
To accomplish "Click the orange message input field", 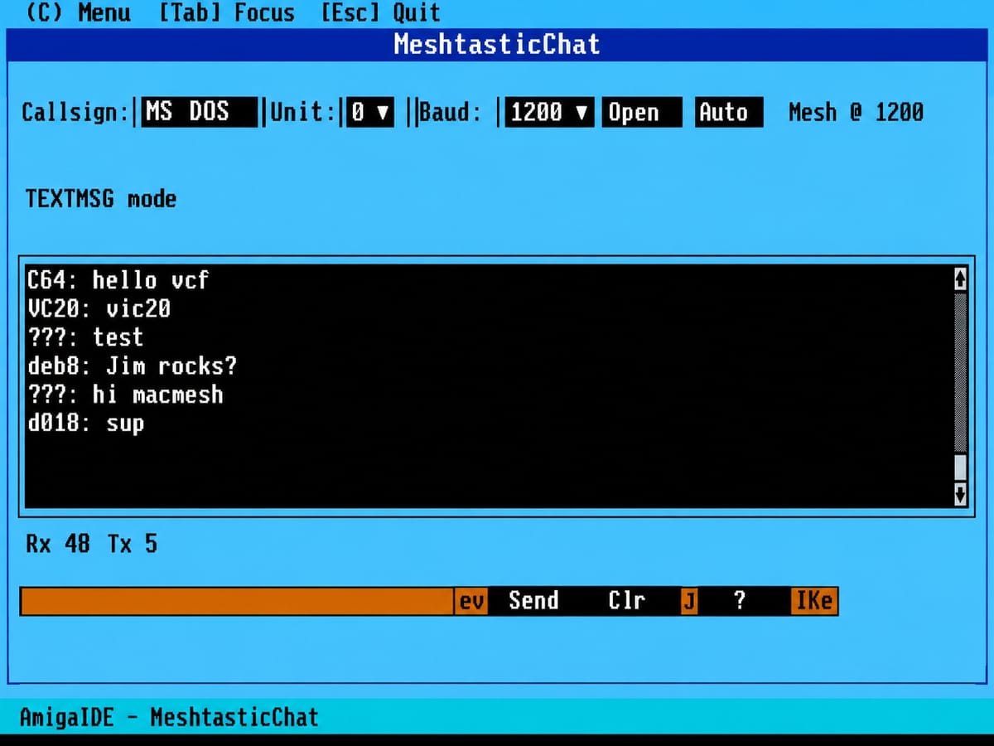I will [x=237, y=601].
